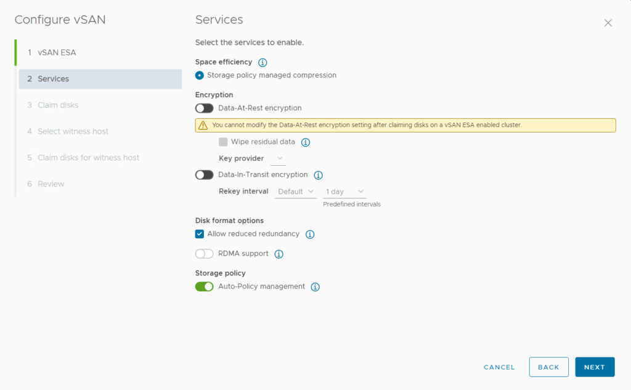Open Rekey interval Default dropdown
Image resolution: width=631 pixels, height=390 pixels.
[296, 192]
